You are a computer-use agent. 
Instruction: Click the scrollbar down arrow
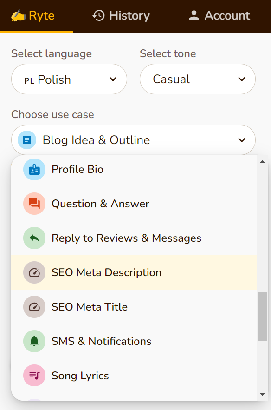coord(262,395)
